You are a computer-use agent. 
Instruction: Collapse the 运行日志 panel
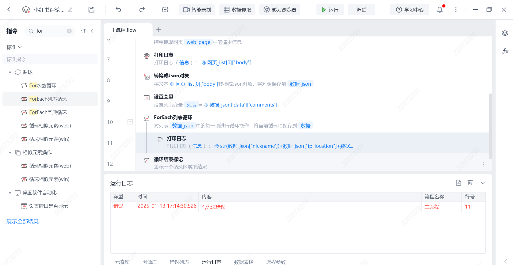coord(483,183)
